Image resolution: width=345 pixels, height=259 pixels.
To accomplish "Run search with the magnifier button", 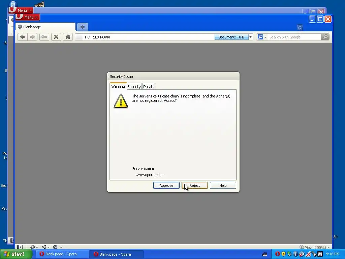I will 325,37.
